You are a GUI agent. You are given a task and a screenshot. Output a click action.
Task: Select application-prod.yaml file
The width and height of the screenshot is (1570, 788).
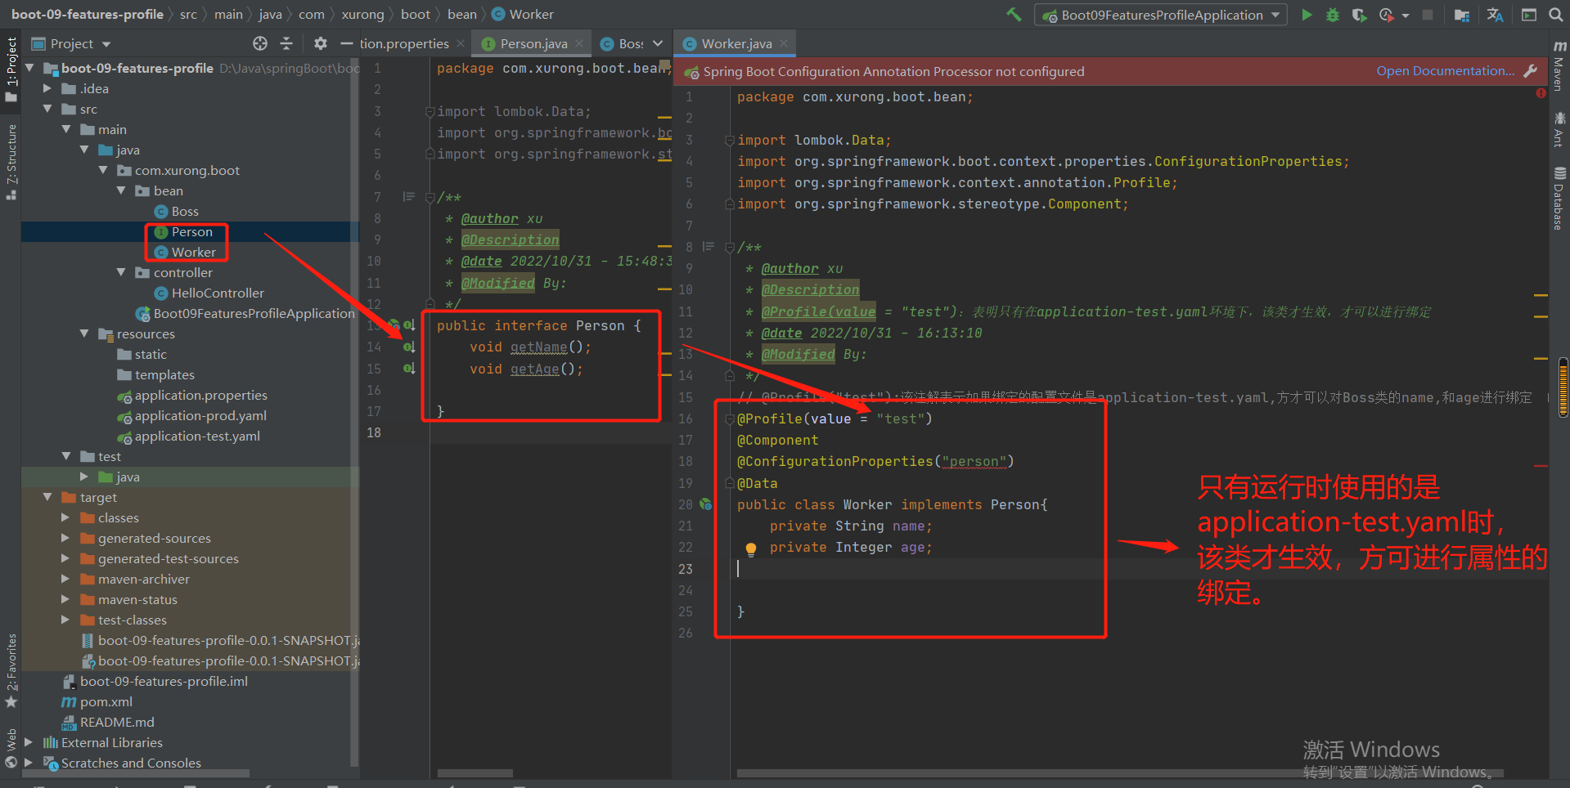click(200, 415)
